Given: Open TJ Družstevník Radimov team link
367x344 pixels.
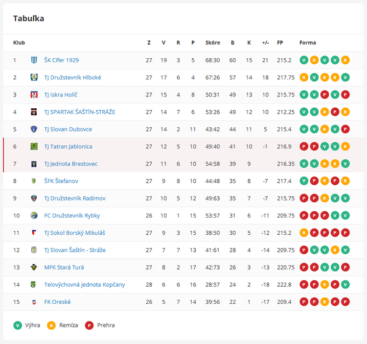Looking at the screenshot, I should 75,198.
